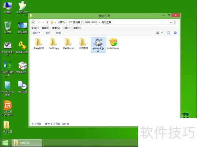Click the CD drive (C:) UEFI+BIOS breadcrumb
Image resolution: width=197 pixels, height=147 pixels.
coord(83,22)
